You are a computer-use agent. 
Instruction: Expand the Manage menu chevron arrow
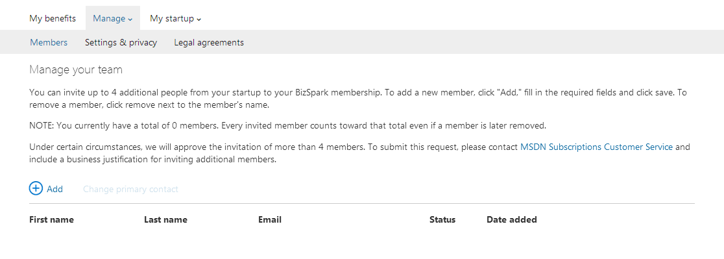pyautogui.click(x=130, y=19)
